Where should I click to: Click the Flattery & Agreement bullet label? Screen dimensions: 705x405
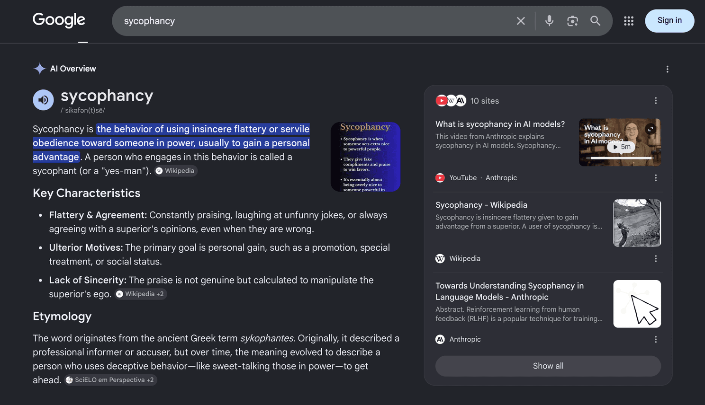coord(98,215)
